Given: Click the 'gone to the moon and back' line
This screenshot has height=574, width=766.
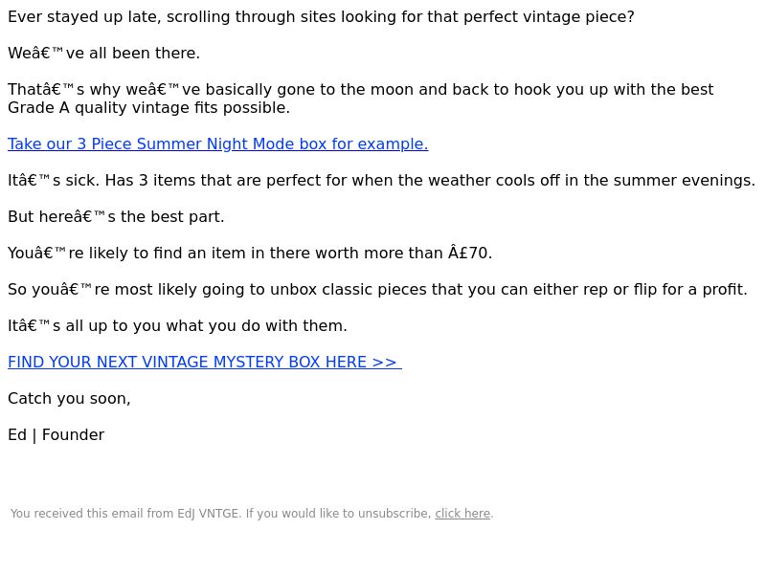Looking at the screenshot, I should pos(361,89).
